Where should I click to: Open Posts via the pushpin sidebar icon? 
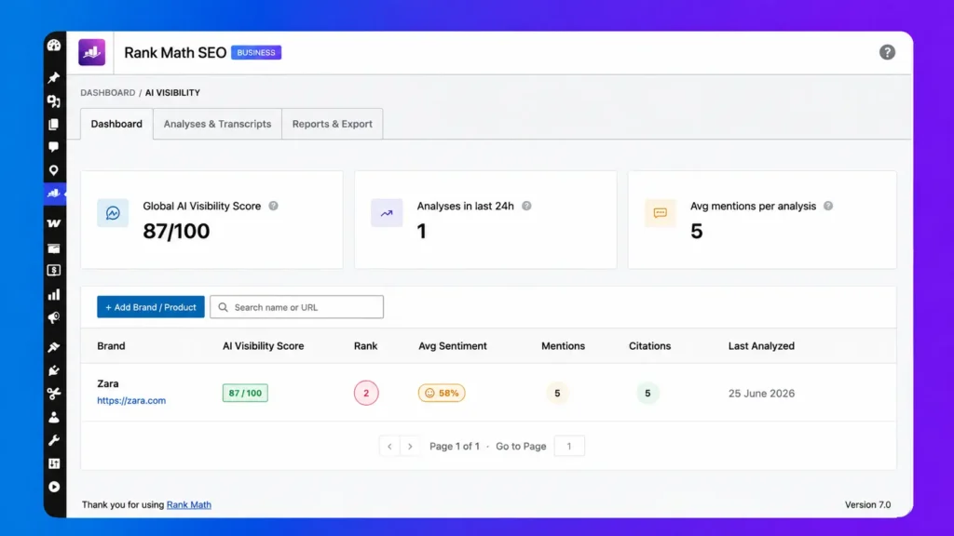(x=54, y=78)
